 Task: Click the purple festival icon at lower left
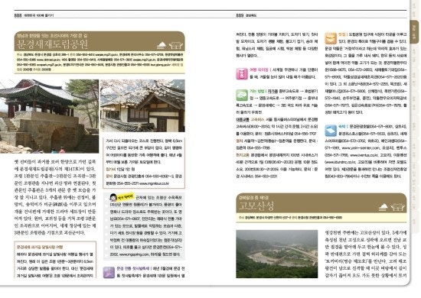[109, 272]
